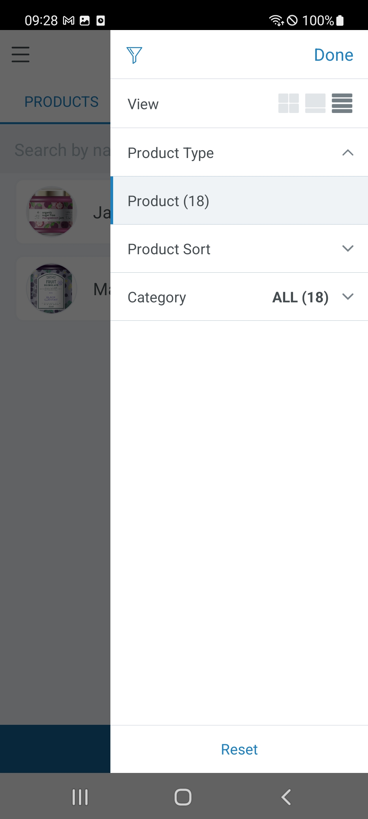Screen dimensions: 368x819
Task: Tap the Android back arrow icon
Action: pos(286,797)
